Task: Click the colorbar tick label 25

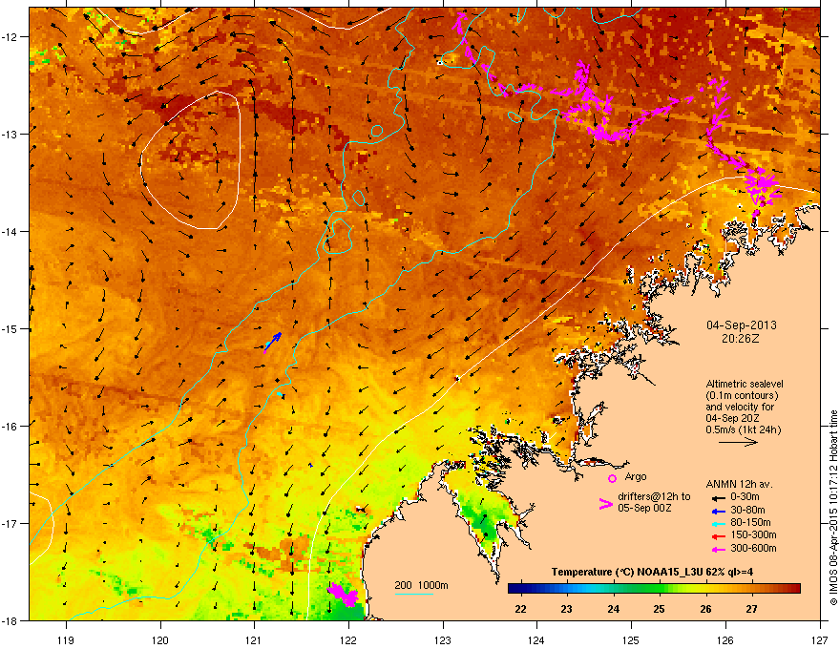Action: pyautogui.click(x=659, y=609)
